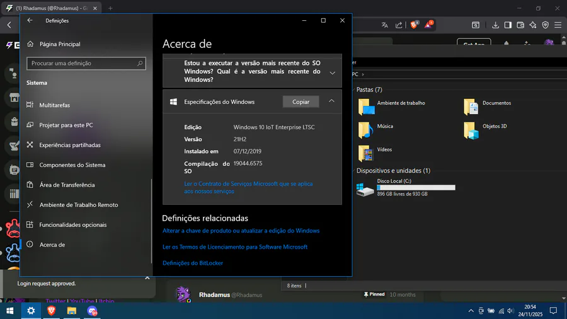Open the Windows Start menu
567x319 pixels.
tap(9, 311)
